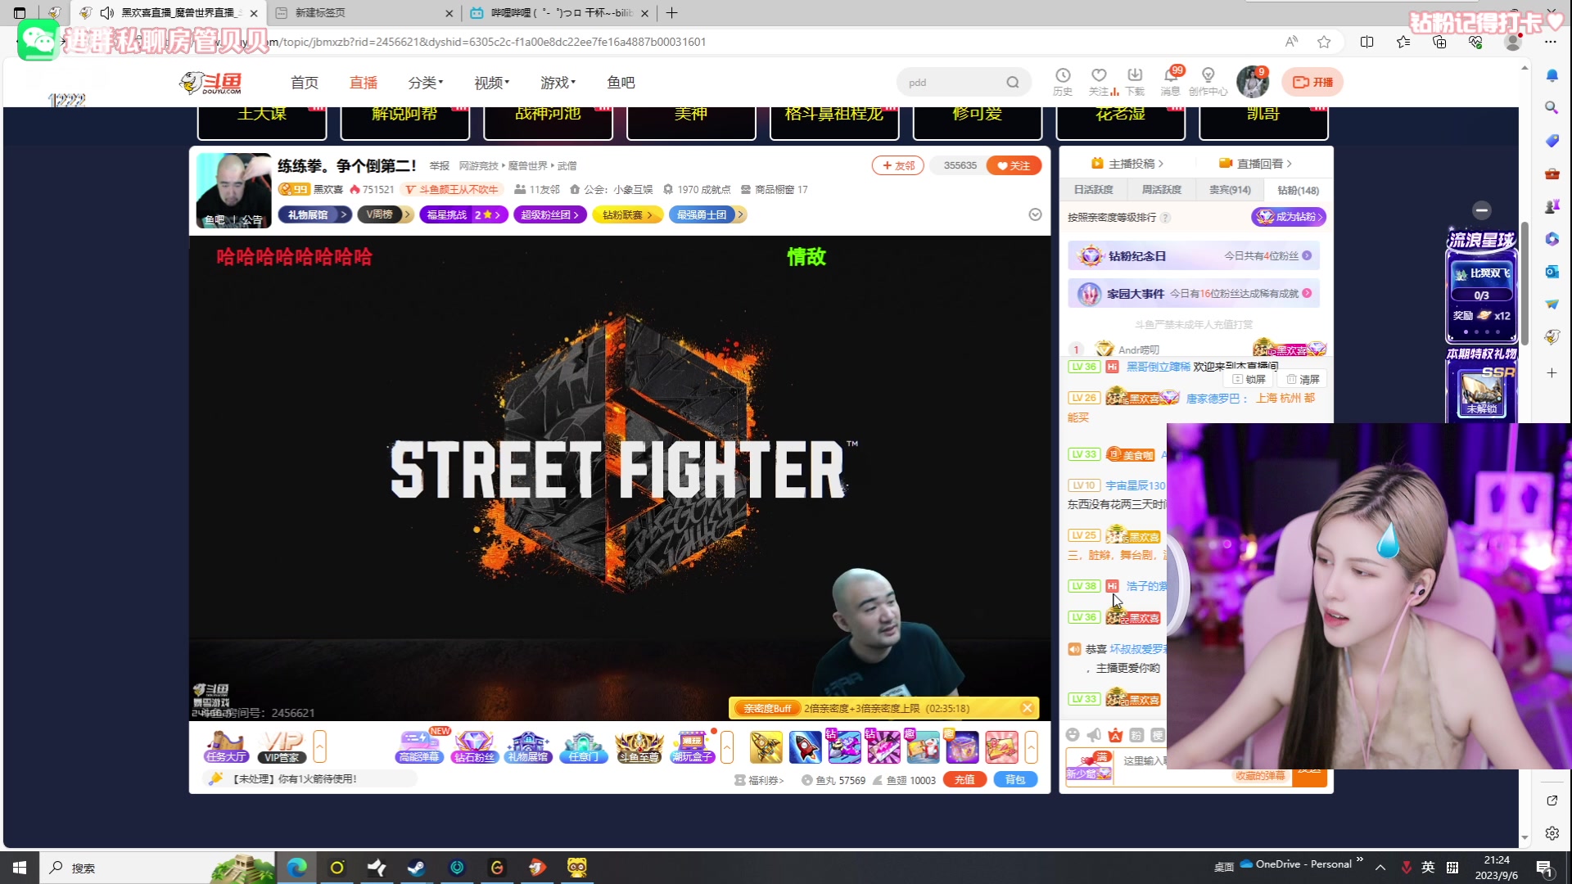Viewport: 1572px width, 884px height.
Task: Click the 成为钻粉 button
Action: (x=1289, y=217)
